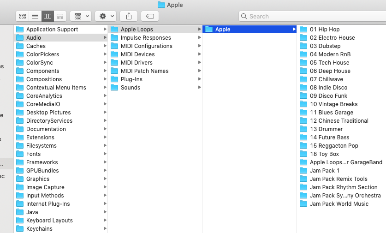Viewport: 386px width, 233px height.
Task: Select the 06 Deep House folder icon
Action: tap(303, 71)
